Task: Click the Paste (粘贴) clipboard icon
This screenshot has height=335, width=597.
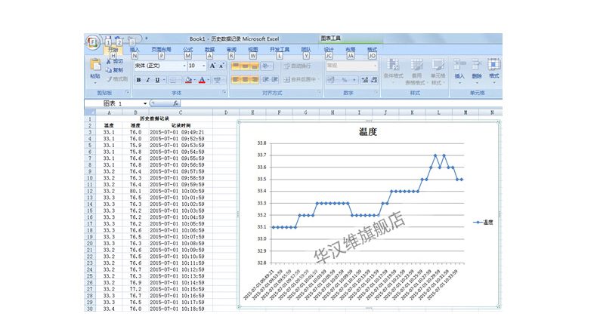Action: click(94, 66)
